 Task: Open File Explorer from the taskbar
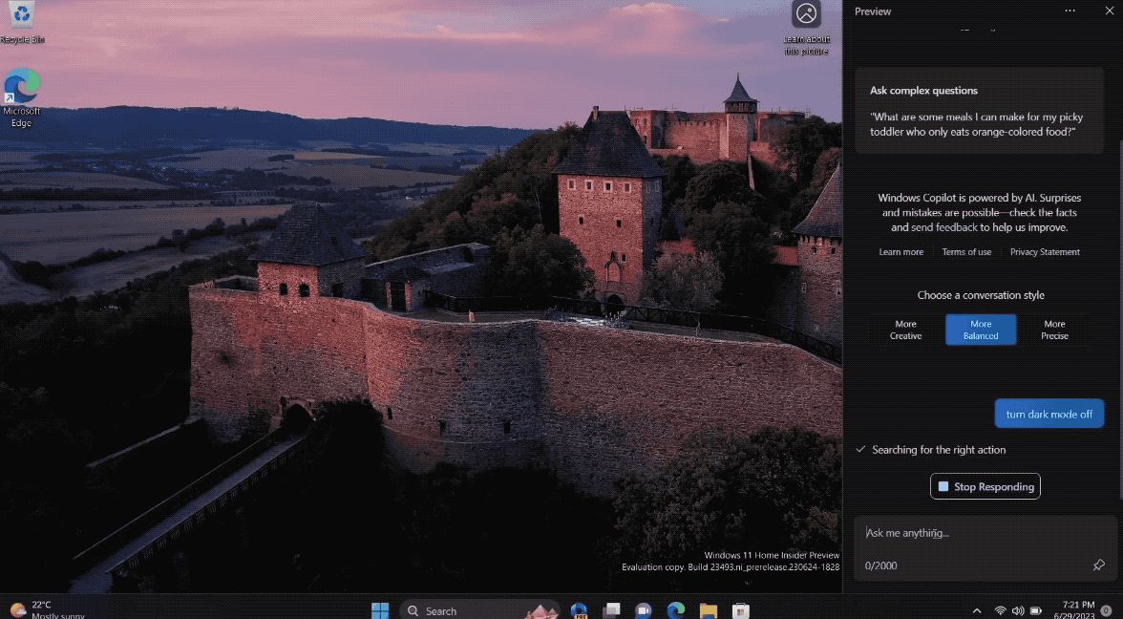click(707, 609)
